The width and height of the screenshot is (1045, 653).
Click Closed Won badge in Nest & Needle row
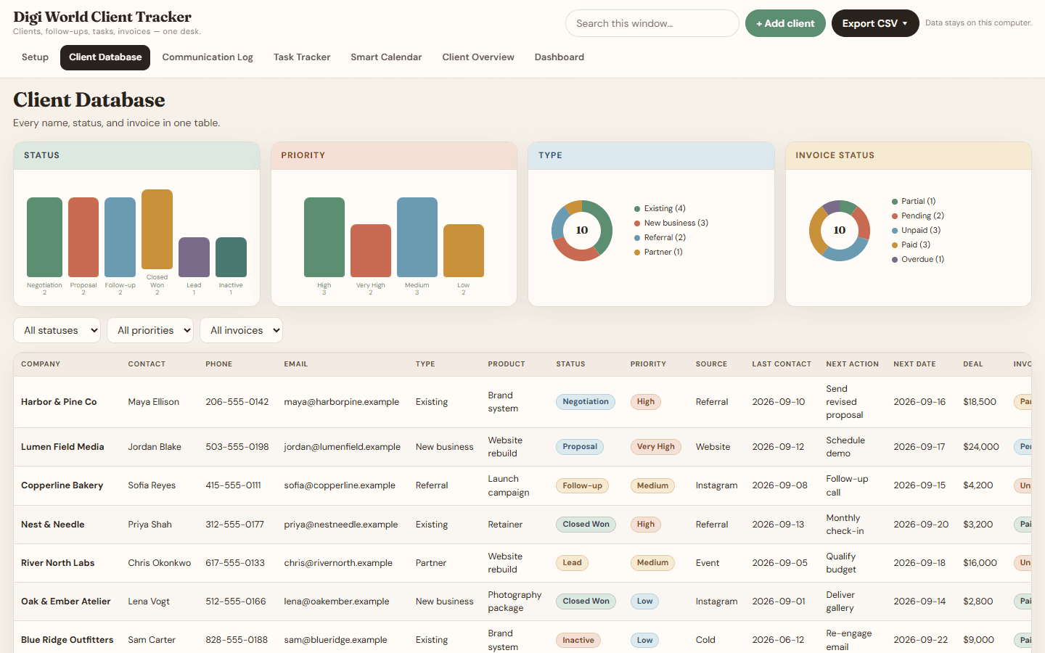pyautogui.click(x=586, y=525)
